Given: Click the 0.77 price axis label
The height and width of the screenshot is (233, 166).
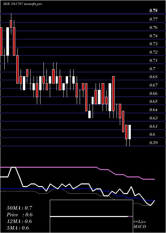Looking at the screenshot, I should point(153,19).
